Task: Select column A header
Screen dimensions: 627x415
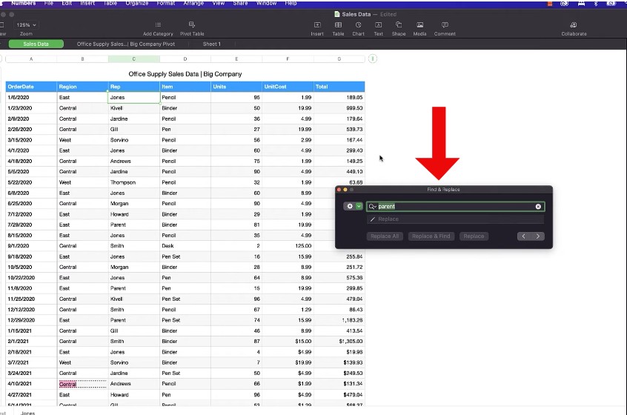Action: coord(31,59)
